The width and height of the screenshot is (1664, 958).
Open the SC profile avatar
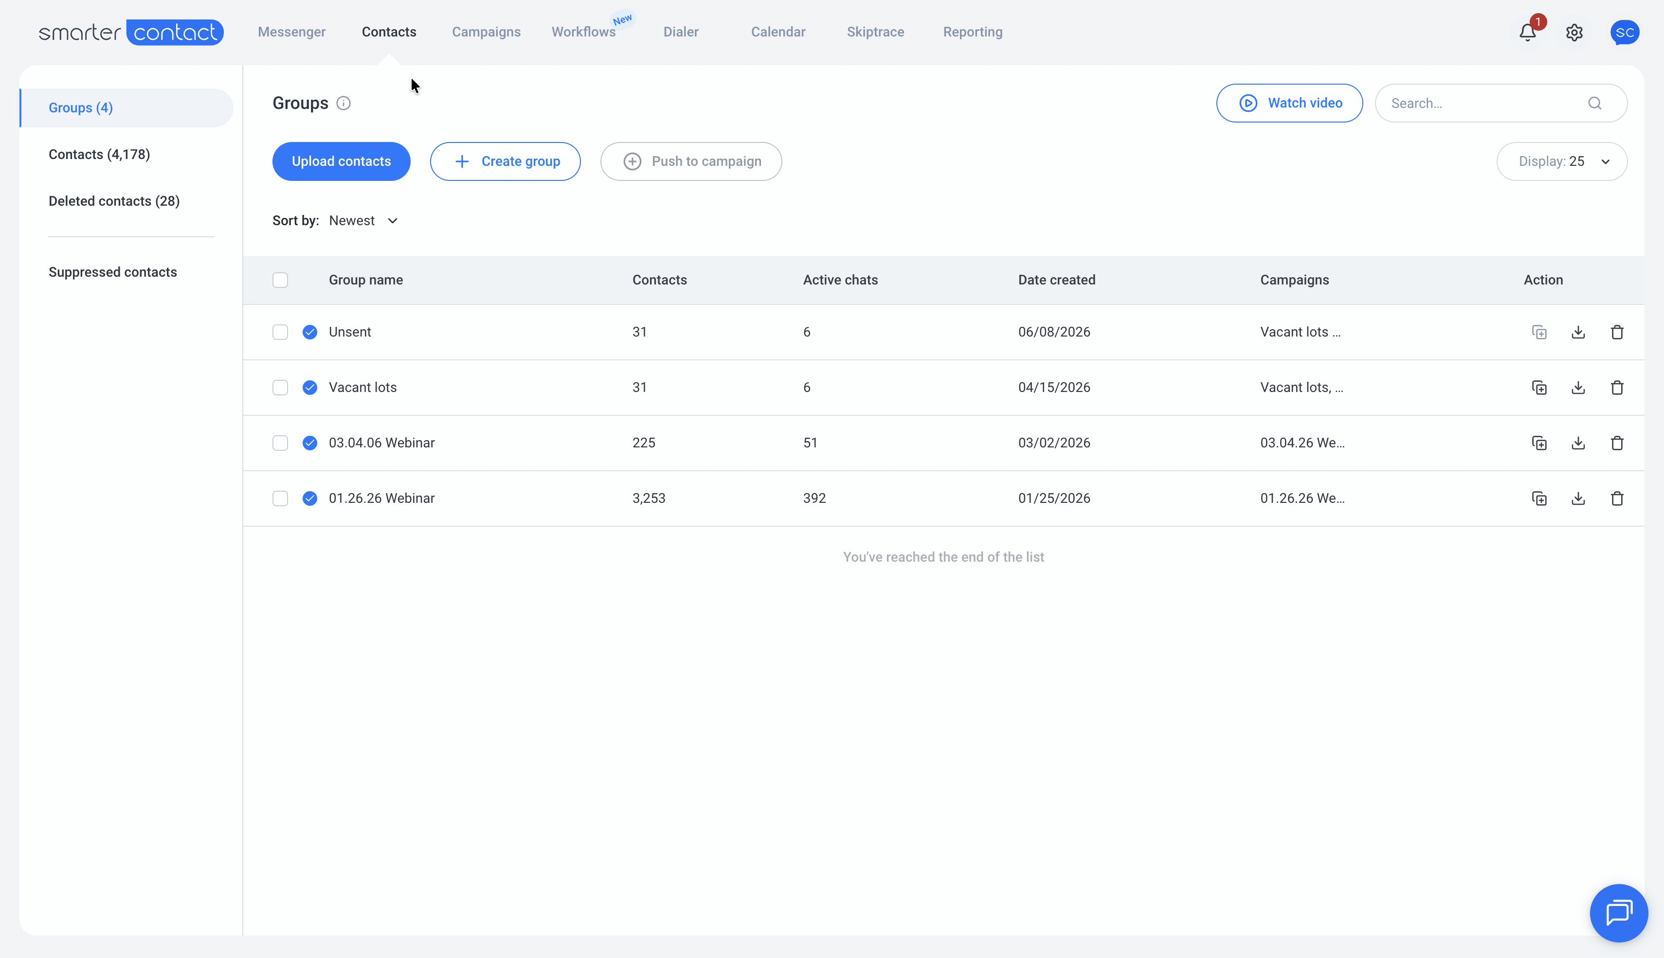click(1625, 32)
